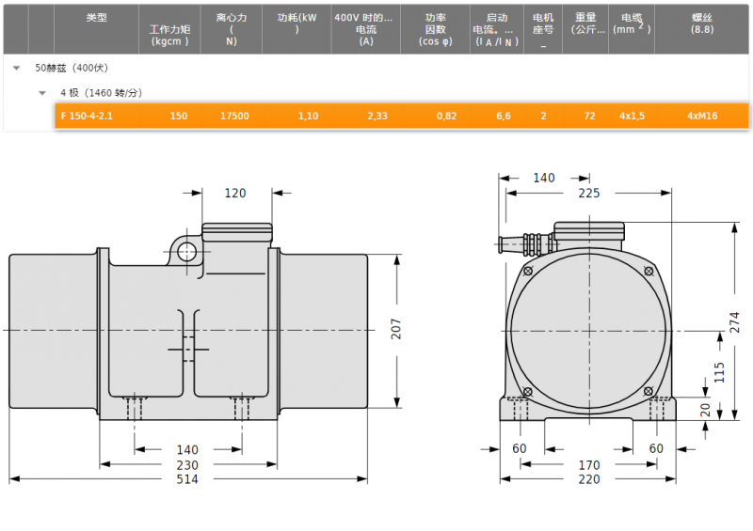Click the power value 1,10
The image size is (753, 531).
(309, 117)
